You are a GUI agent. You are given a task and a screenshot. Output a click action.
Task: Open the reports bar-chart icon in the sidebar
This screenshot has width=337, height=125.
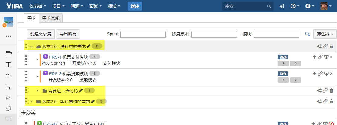point(9,86)
